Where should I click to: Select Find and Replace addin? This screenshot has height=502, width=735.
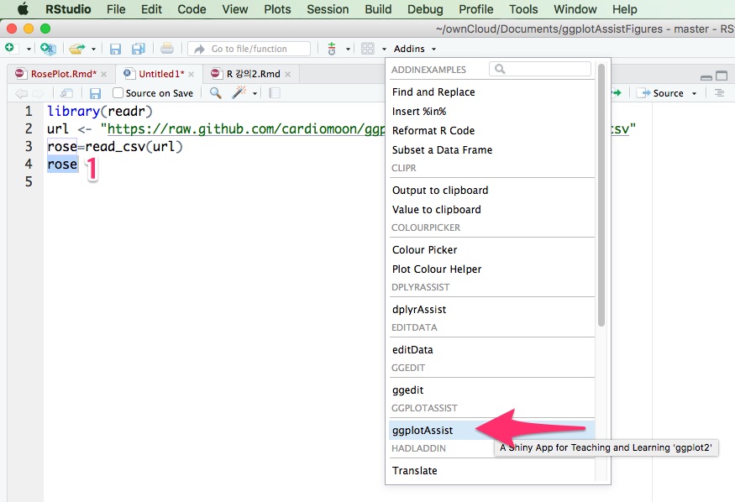click(x=491, y=92)
